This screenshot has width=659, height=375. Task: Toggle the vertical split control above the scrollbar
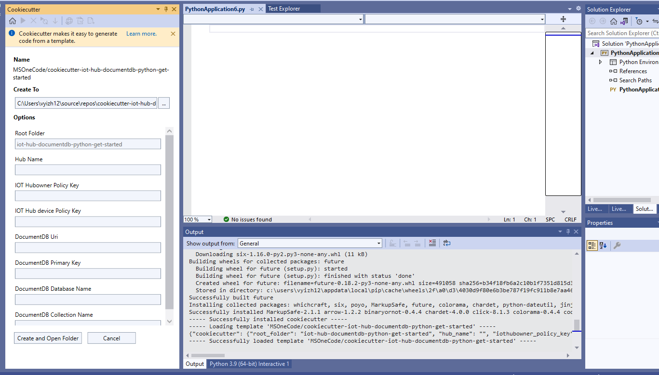tap(563, 19)
